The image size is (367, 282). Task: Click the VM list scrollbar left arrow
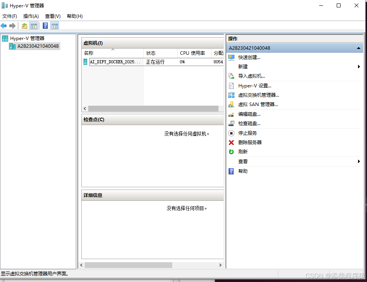pyautogui.click(x=85, y=108)
